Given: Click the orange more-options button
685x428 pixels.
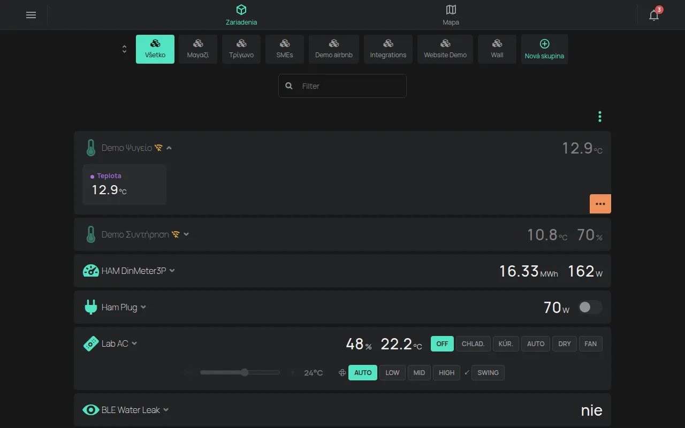Looking at the screenshot, I should click(600, 204).
